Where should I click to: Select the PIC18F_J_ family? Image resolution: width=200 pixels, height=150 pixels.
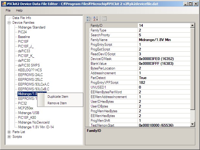pos(26,46)
